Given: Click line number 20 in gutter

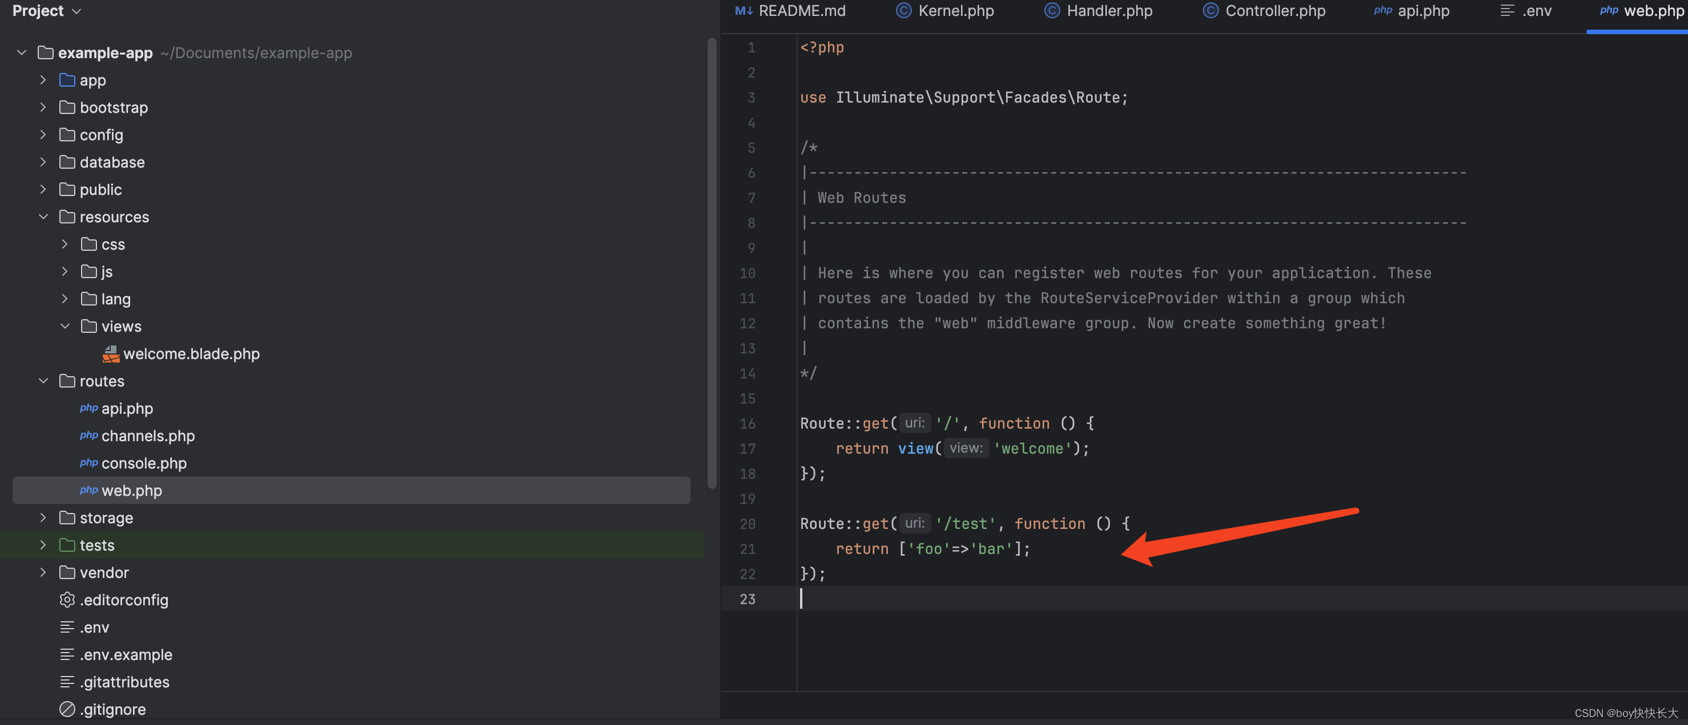Looking at the screenshot, I should [x=748, y=524].
